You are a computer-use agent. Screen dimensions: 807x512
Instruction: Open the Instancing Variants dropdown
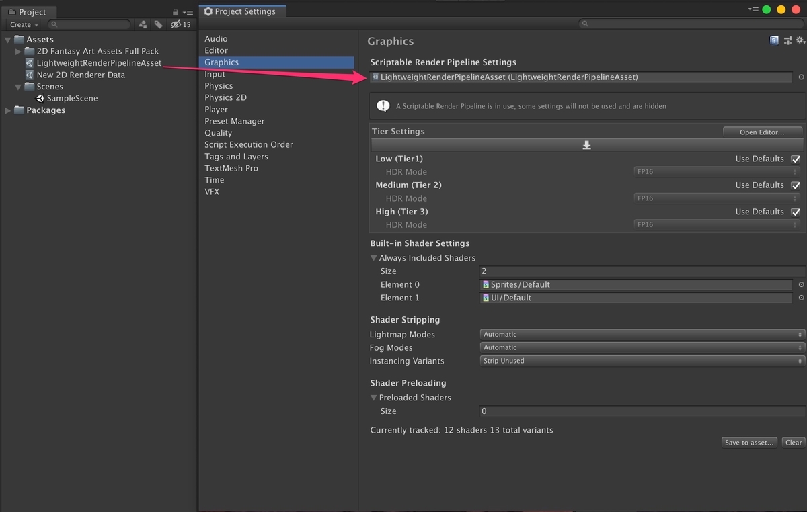(642, 361)
